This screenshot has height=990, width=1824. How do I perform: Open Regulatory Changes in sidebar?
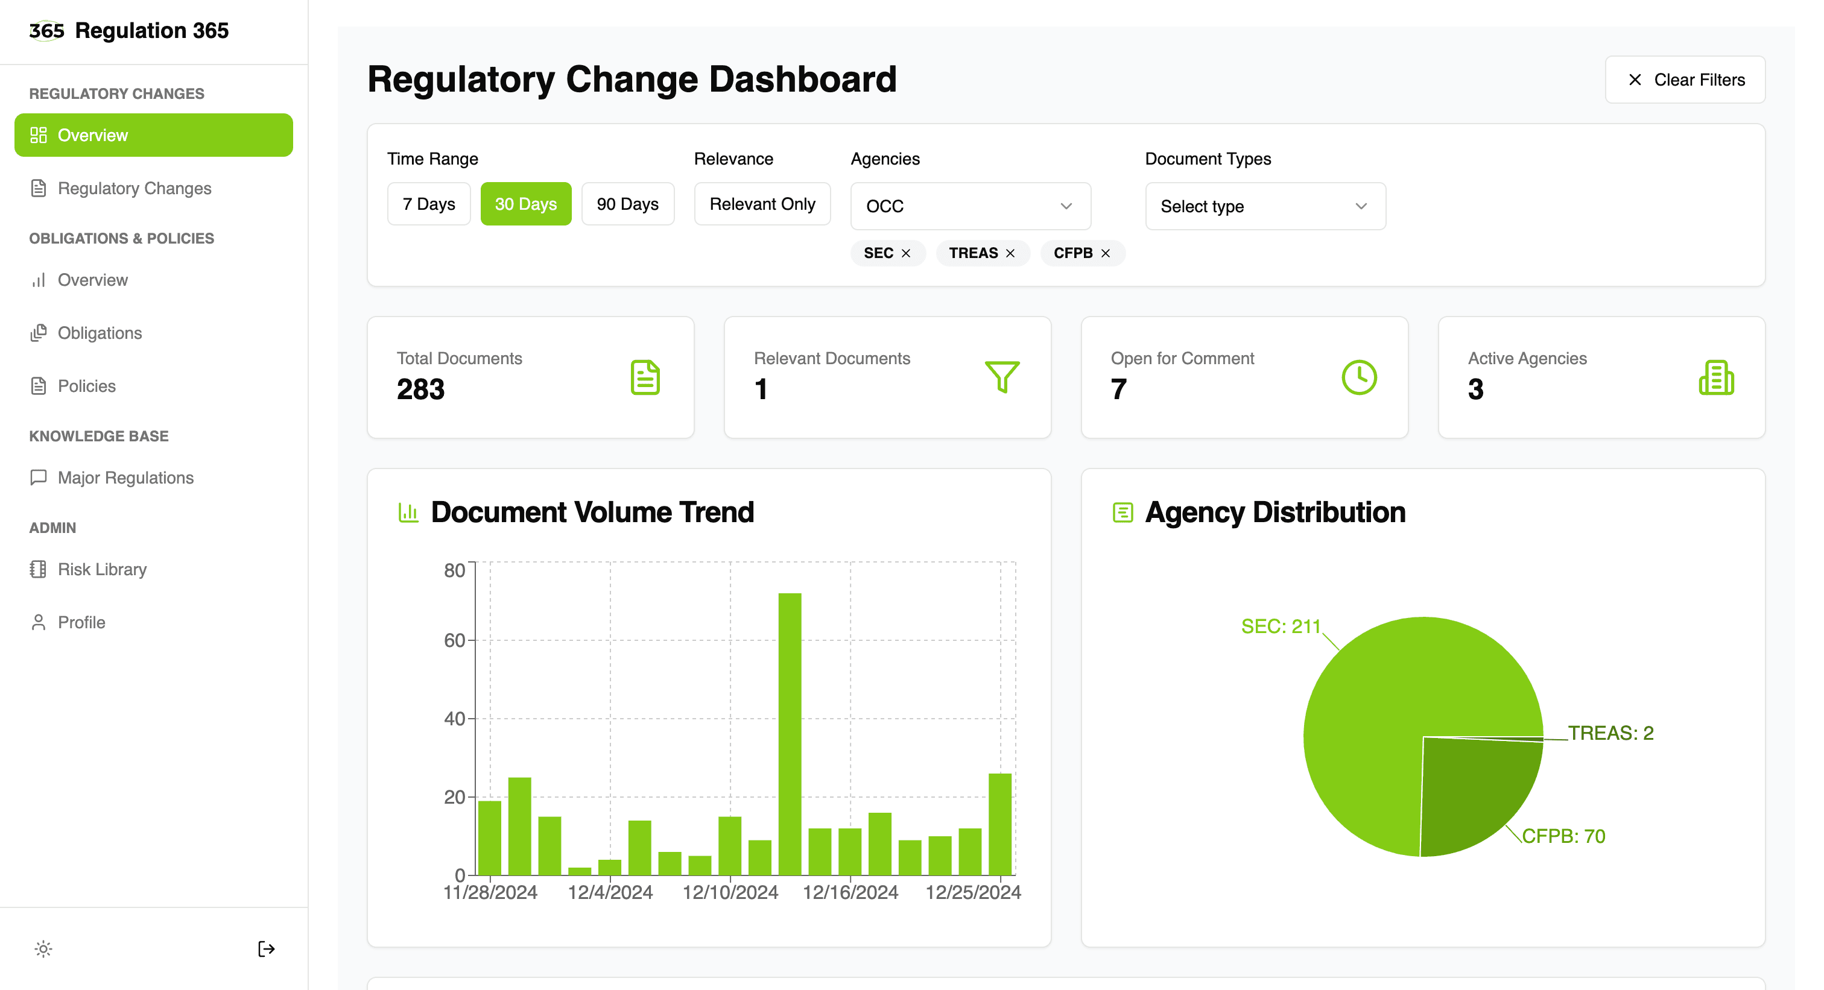134,188
